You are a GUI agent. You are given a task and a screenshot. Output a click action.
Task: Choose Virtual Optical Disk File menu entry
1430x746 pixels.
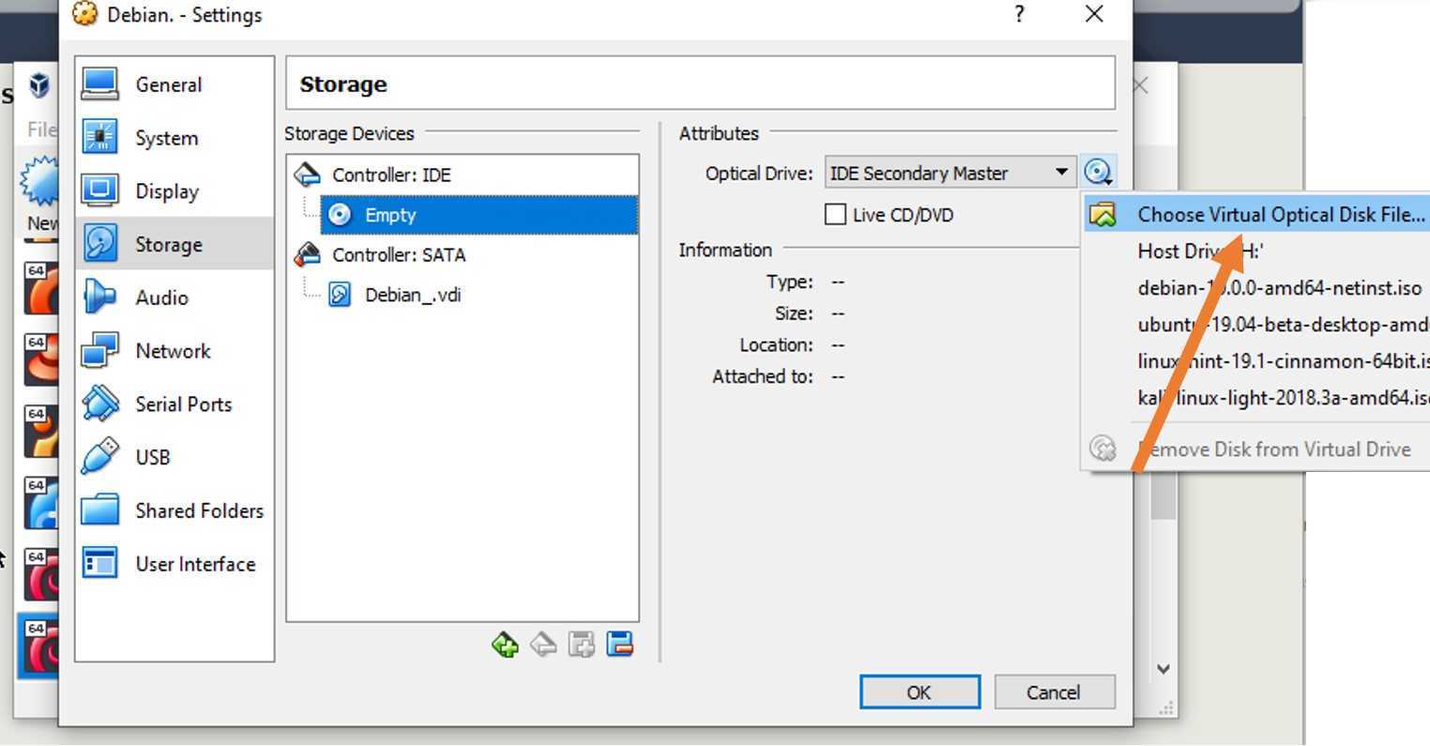point(1257,214)
